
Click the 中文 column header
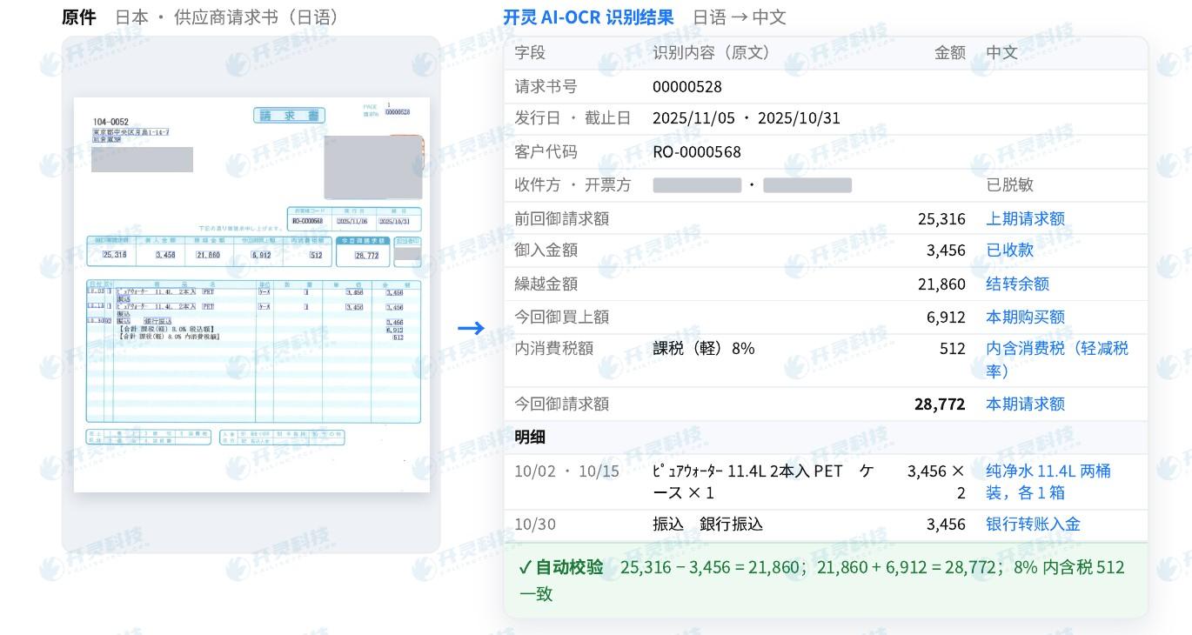[x=1001, y=52]
